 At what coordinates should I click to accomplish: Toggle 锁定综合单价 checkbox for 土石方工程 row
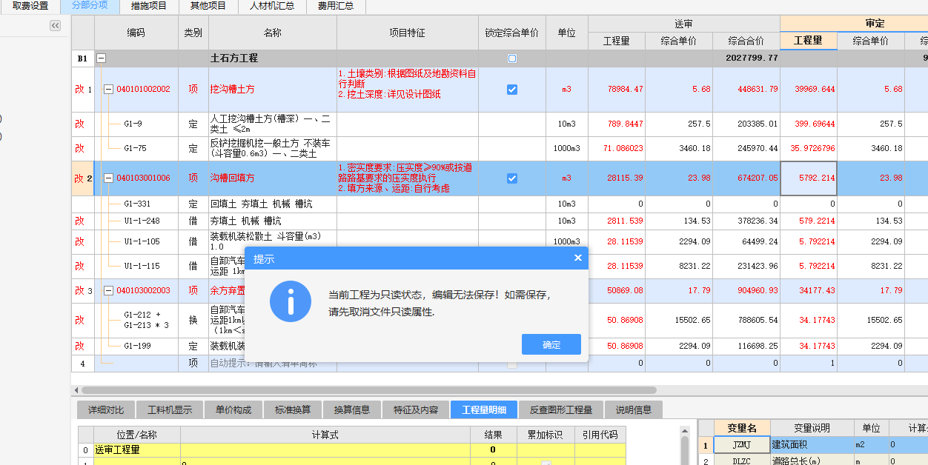512,58
